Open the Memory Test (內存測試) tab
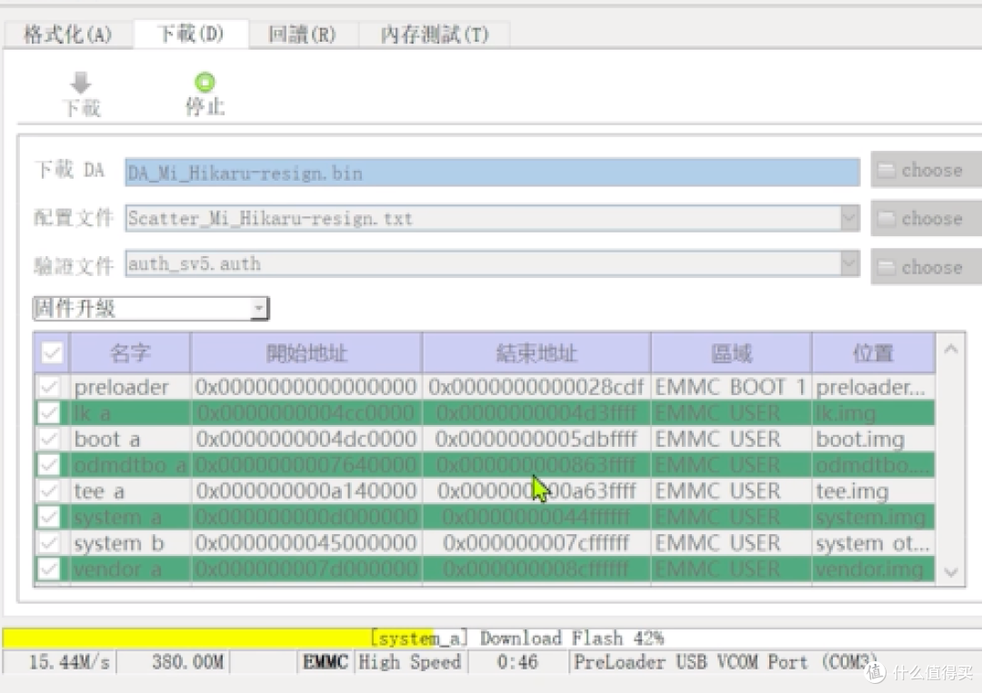982x693 pixels. pyautogui.click(x=434, y=35)
